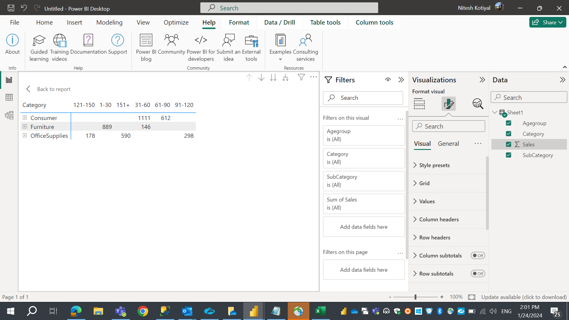Screen dimensions: 569x320
Task: Switch to Table view in sidebar
Action: (9, 97)
